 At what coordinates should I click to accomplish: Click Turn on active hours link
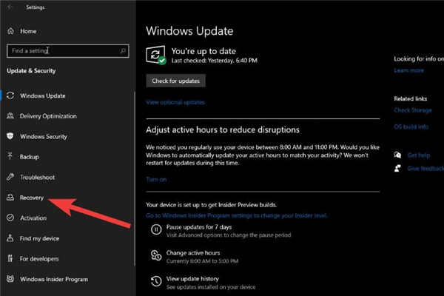click(x=156, y=180)
